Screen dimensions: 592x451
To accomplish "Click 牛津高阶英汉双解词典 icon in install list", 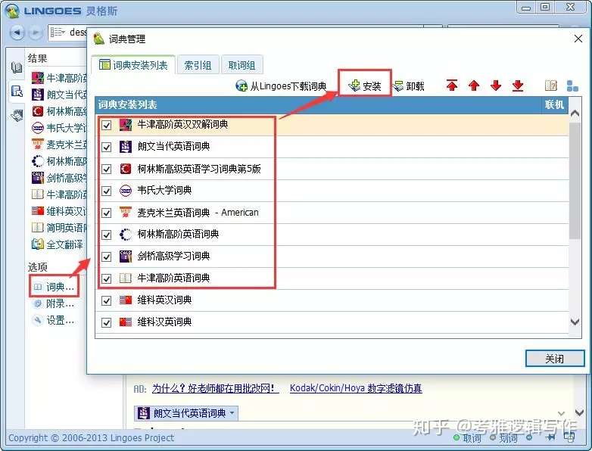I will [126, 125].
